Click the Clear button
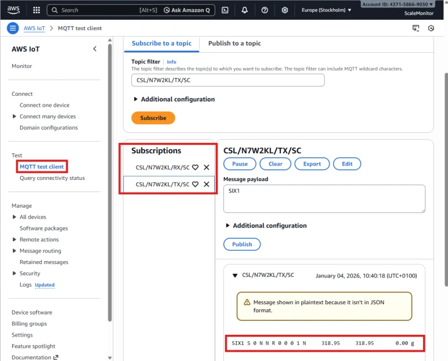Image resolution: width=448 pixels, height=361 pixels. click(x=275, y=164)
